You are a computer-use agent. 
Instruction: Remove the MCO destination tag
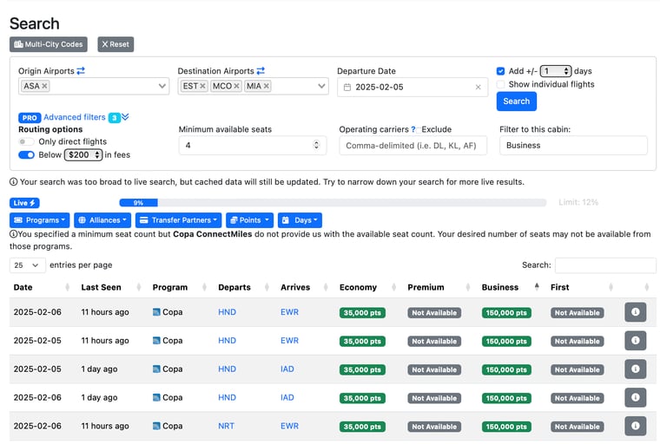(x=236, y=86)
